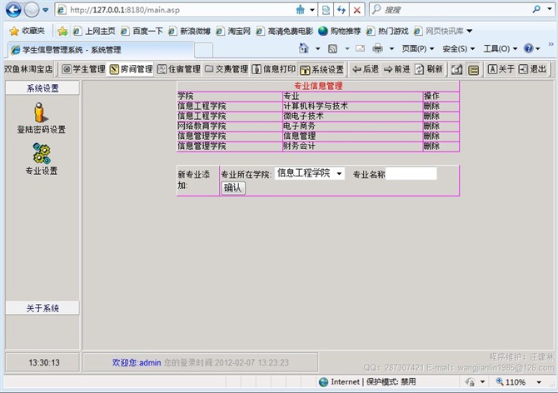Click compatibility view icon in address bar
558x393 pixels.
click(x=326, y=10)
